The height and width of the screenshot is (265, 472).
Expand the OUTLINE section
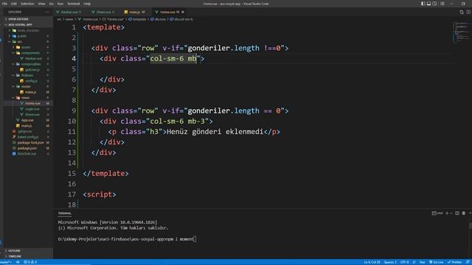14,250
